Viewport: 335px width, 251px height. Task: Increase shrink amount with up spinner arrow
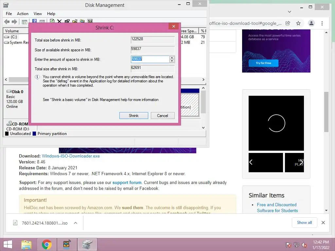coord(172,58)
